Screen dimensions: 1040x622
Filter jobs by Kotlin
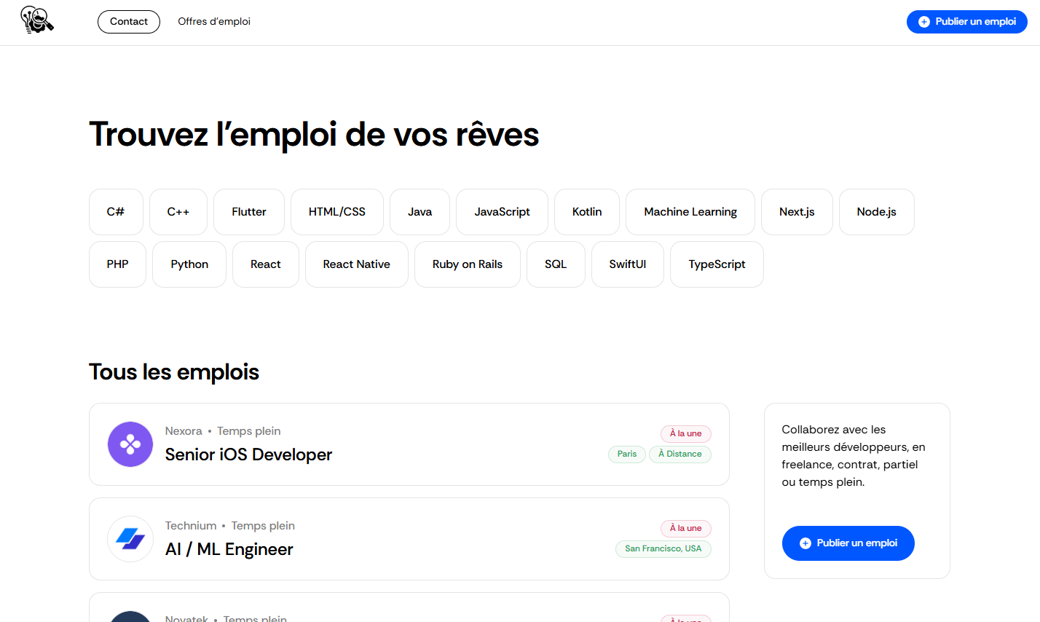point(587,212)
